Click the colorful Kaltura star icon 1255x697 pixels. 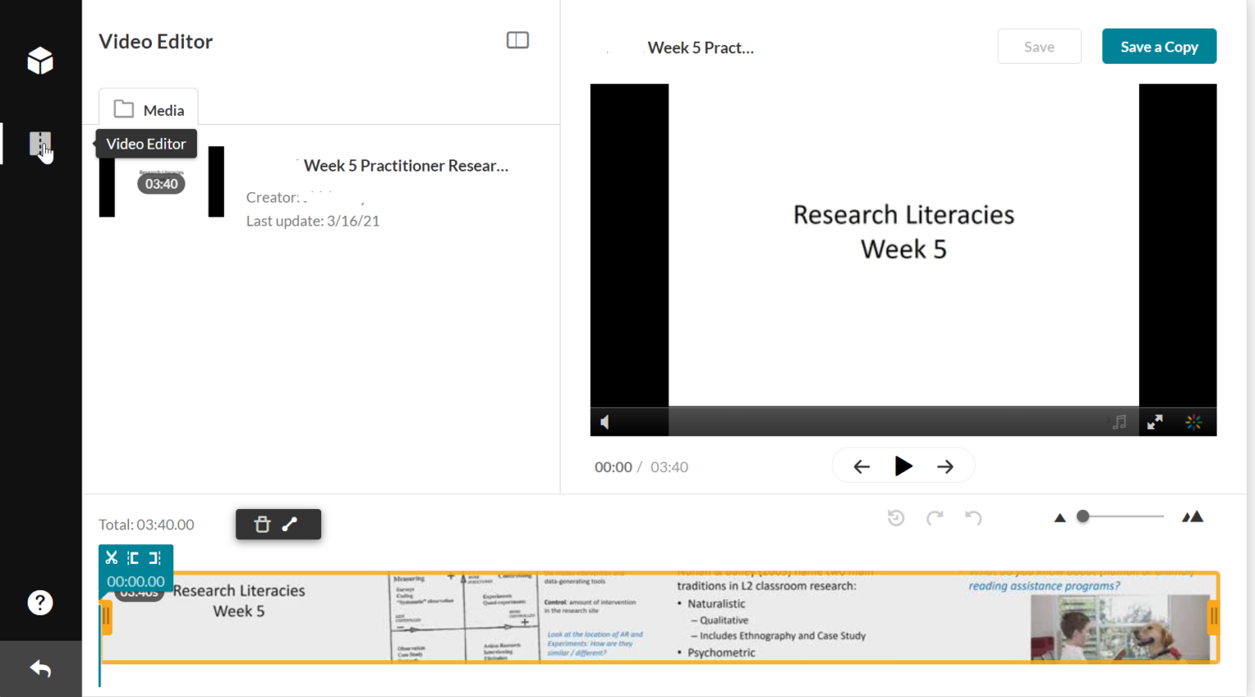pos(1194,422)
